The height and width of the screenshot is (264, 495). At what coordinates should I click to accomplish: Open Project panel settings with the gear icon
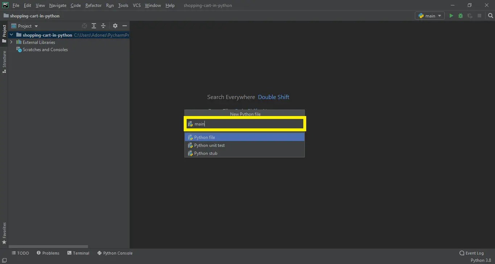pos(115,26)
